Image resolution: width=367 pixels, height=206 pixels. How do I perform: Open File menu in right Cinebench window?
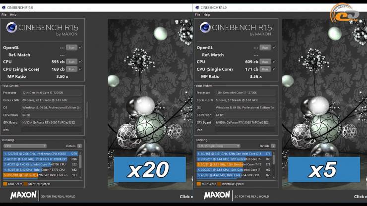(197, 15)
